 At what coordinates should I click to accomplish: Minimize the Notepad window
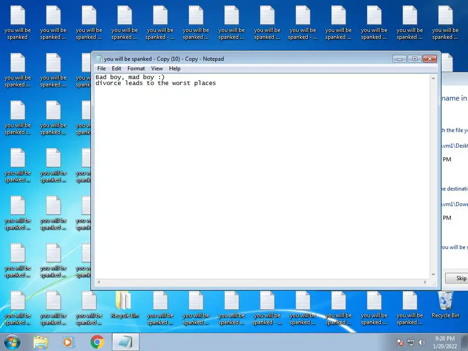coord(399,59)
